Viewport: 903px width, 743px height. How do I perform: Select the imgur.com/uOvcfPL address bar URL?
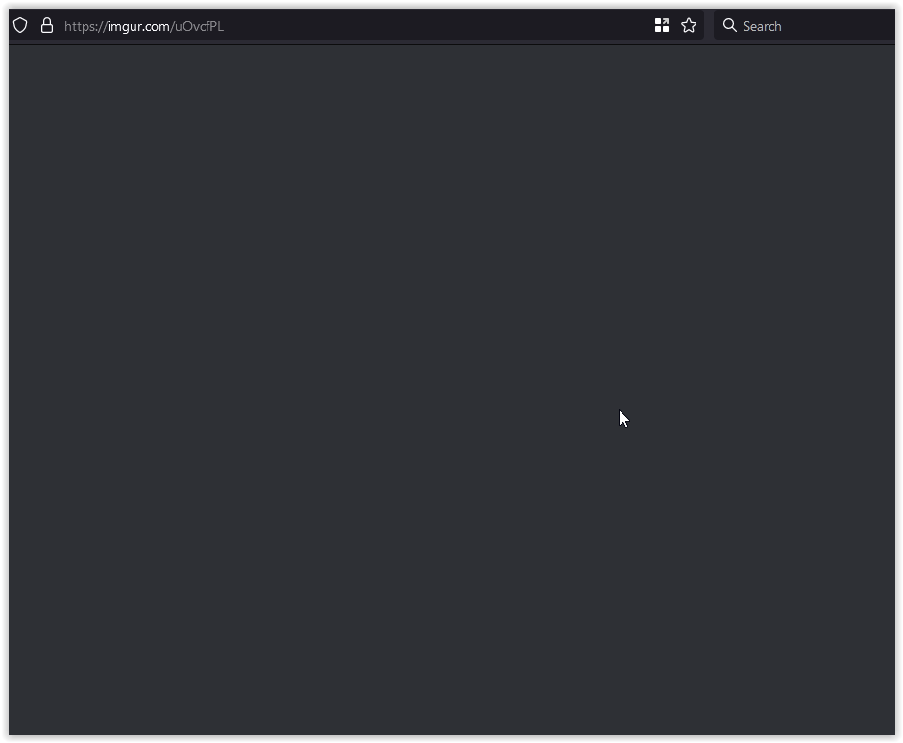pyautogui.click(x=143, y=26)
